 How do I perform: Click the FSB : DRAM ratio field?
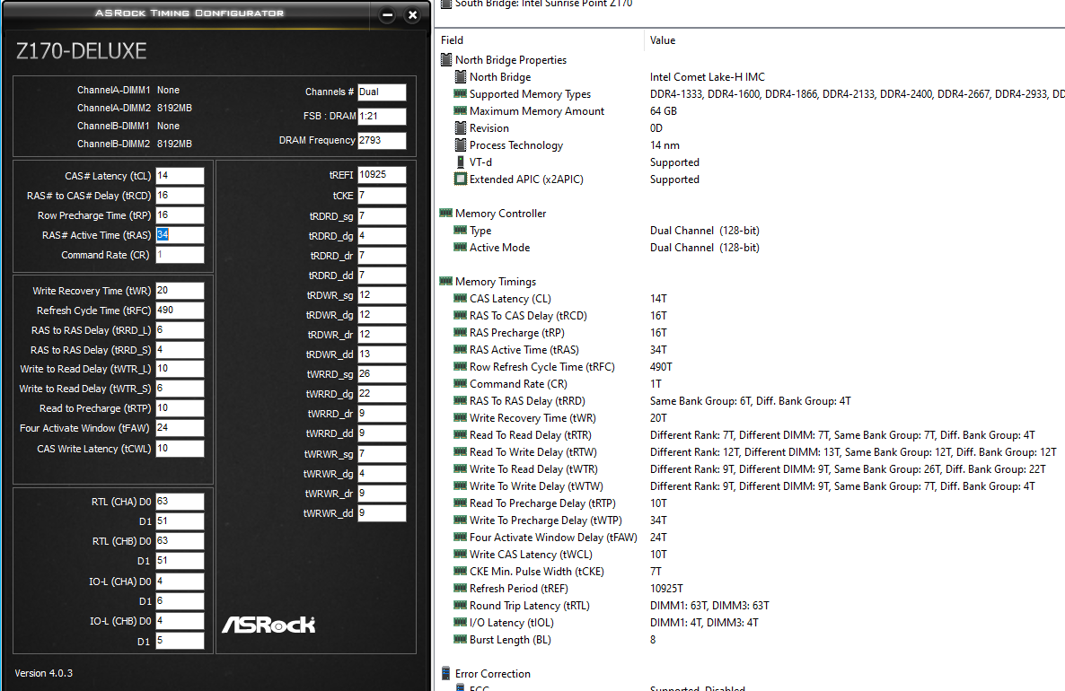pyautogui.click(x=382, y=116)
